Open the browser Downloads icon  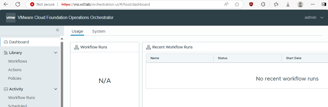(288, 4)
